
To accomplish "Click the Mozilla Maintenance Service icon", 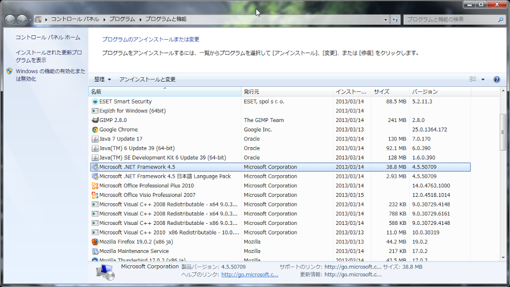I will pos(95,251).
